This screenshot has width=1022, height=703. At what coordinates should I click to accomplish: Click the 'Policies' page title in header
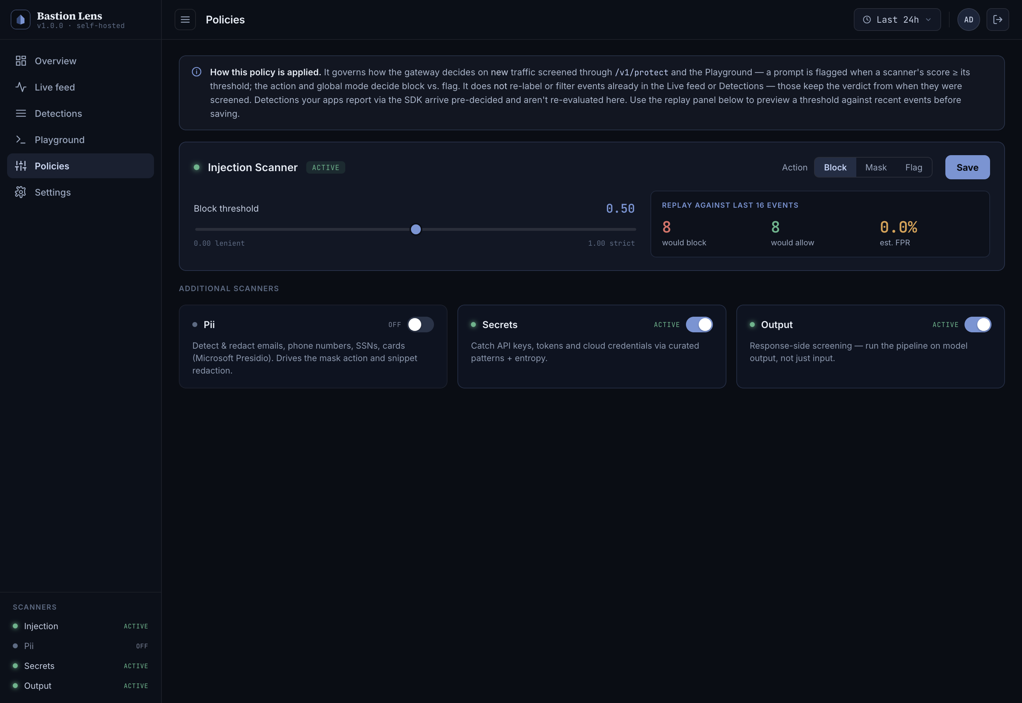[225, 20]
